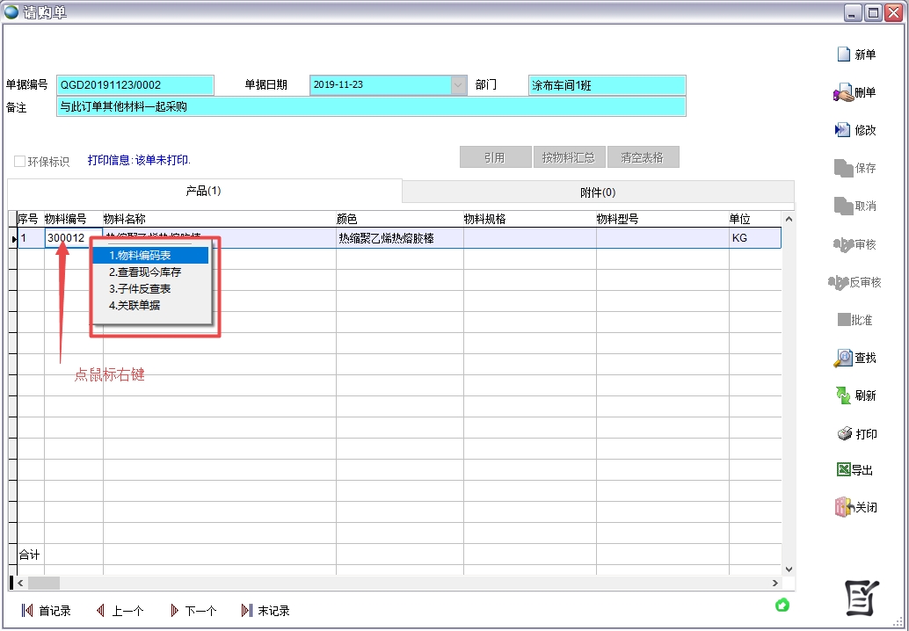Click the 部门 department field
Screen dimensions: 909x631
click(606, 85)
